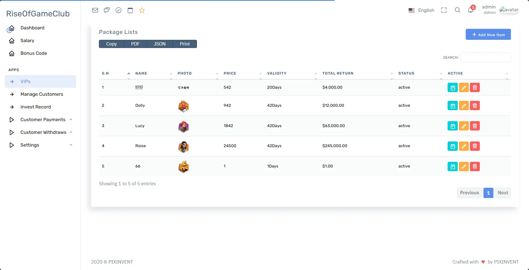Screen dimensions: 529x270
Task: Expand the Settings sidebar menu
Action: [30, 145]
